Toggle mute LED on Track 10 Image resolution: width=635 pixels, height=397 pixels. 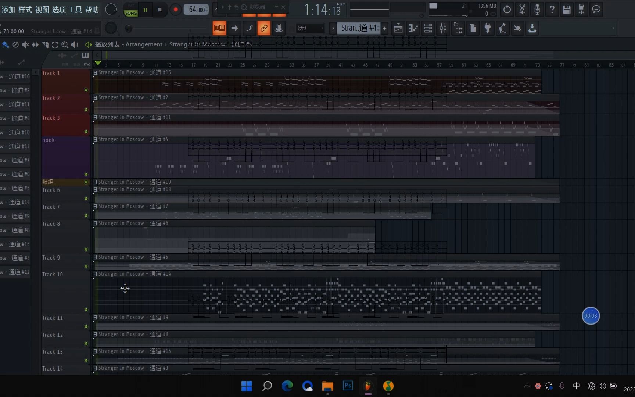tap(86, 310)
